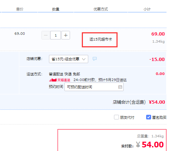Screen dimensions: 169x151
Task: Check the 朋友代付 checkbox
Action: (x=116, y=117)
